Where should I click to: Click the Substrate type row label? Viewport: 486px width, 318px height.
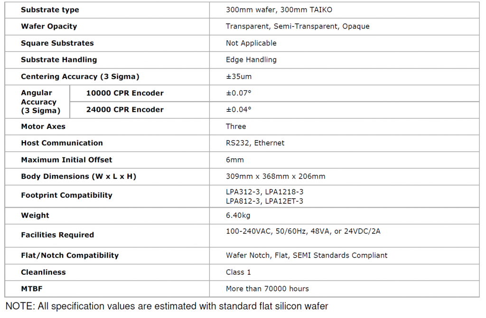(50, 10)
